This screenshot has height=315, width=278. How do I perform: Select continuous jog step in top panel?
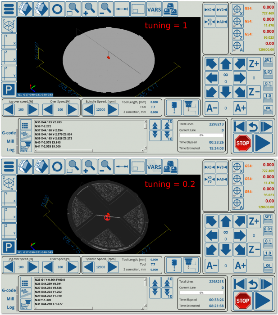268,110
